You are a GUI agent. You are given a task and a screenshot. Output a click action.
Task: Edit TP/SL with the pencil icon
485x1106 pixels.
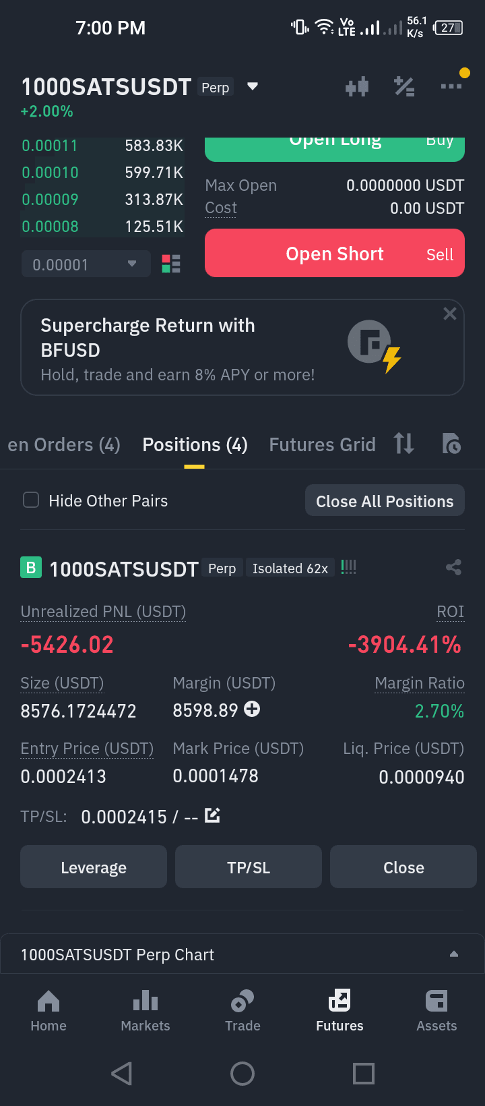tap(212, 815)
